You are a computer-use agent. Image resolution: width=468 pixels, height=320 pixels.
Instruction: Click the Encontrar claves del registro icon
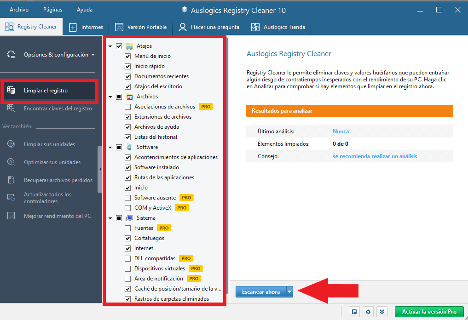[11, 108]
